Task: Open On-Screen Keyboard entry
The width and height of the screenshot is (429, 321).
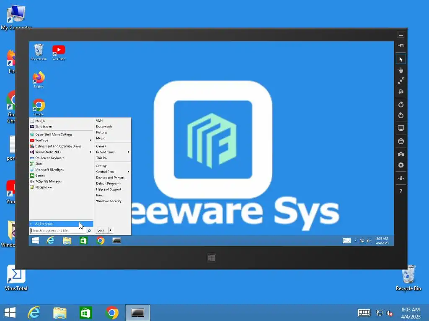Action: [61, 158]
